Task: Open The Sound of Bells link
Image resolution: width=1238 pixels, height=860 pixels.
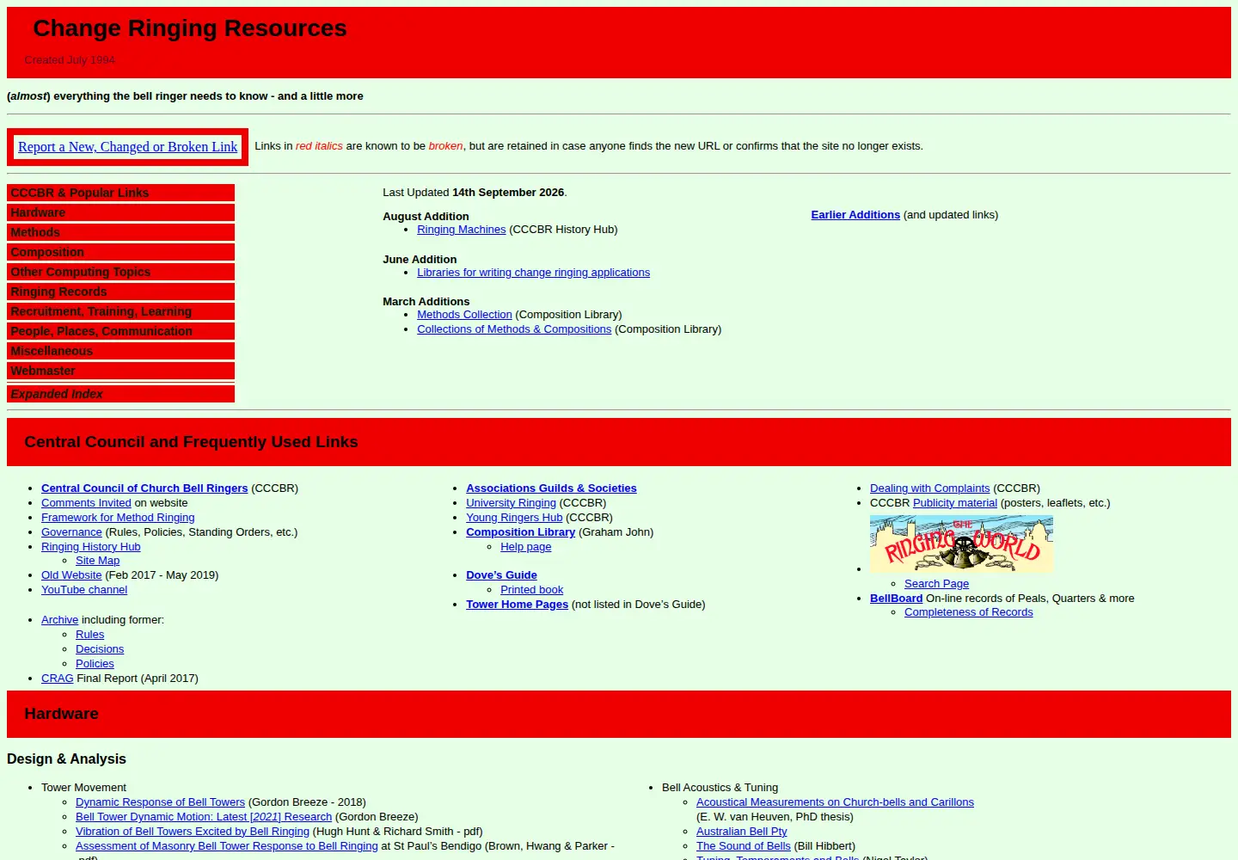Action: pos(743,846)
